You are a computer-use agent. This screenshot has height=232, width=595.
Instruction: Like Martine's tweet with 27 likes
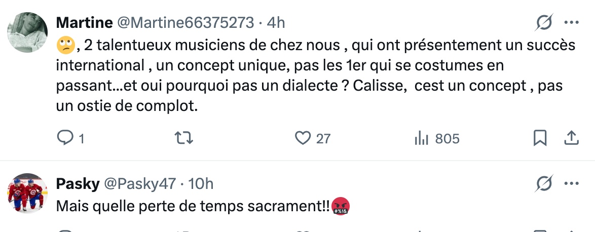[x=303, y=137]
